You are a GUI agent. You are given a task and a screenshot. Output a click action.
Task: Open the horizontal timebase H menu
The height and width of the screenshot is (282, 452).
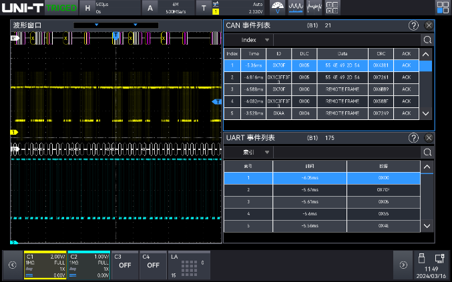pos(87,7)
